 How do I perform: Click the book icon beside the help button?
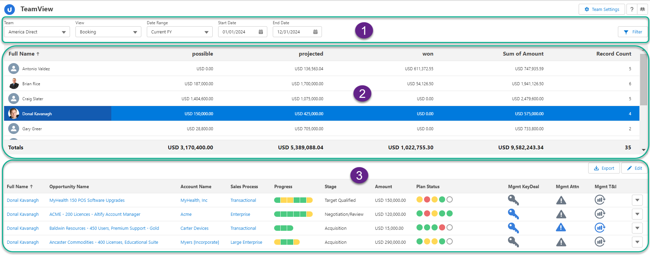pyautogui.click(x=642, y=9)
